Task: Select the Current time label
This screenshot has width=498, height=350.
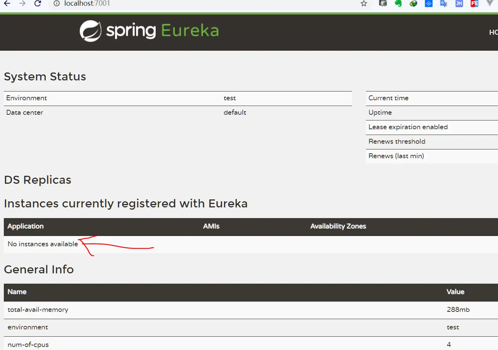Action: 388,98
